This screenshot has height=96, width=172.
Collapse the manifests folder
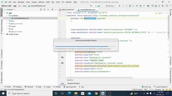(7, 15)
